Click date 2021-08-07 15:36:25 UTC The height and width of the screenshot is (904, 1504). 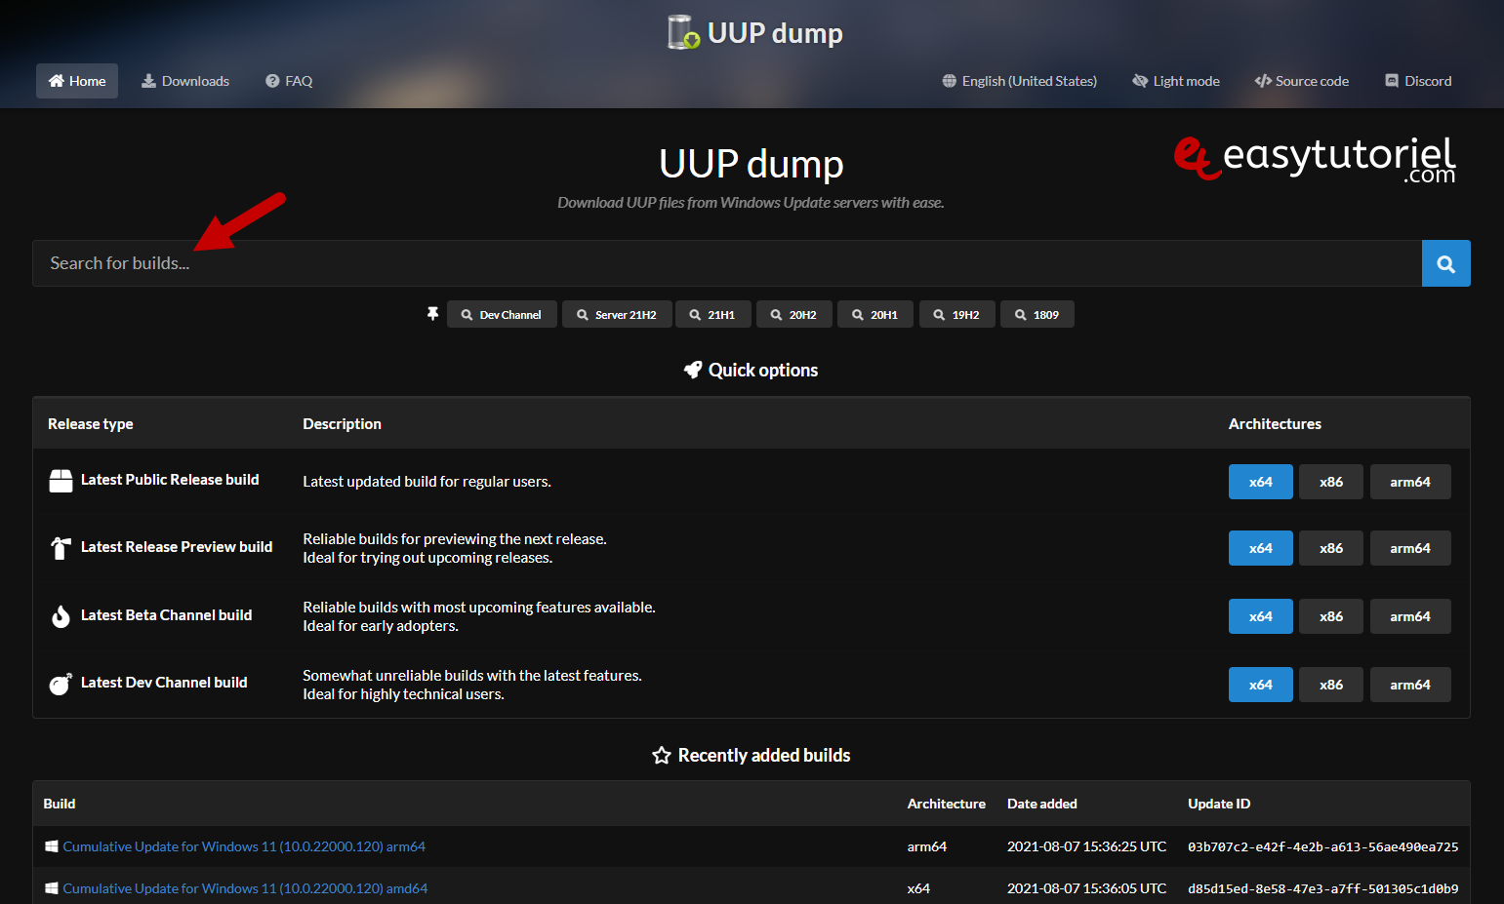1086,846
